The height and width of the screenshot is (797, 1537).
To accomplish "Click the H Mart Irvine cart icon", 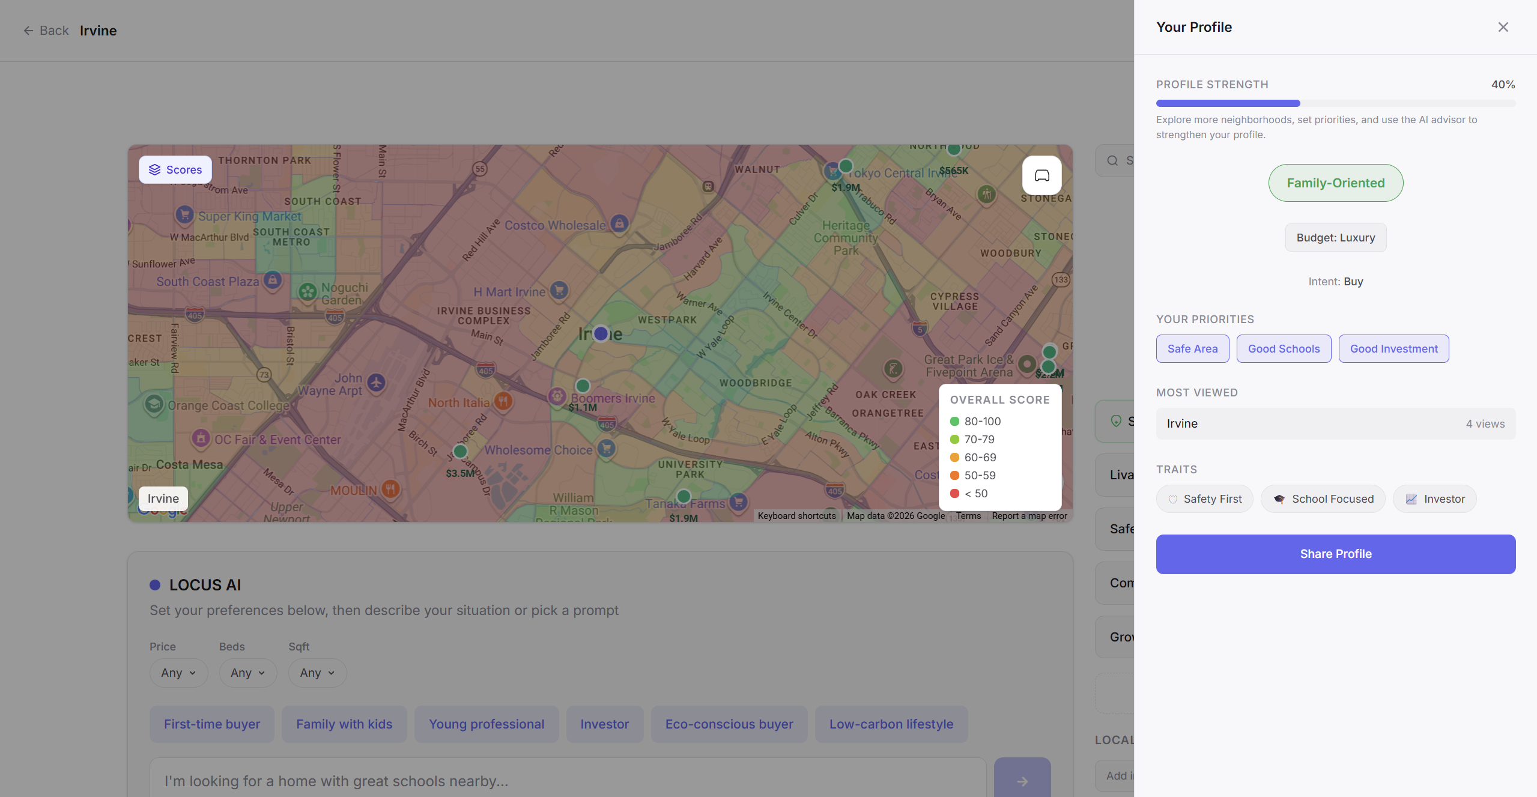I will pyautogui.click(x=559, y=290).
